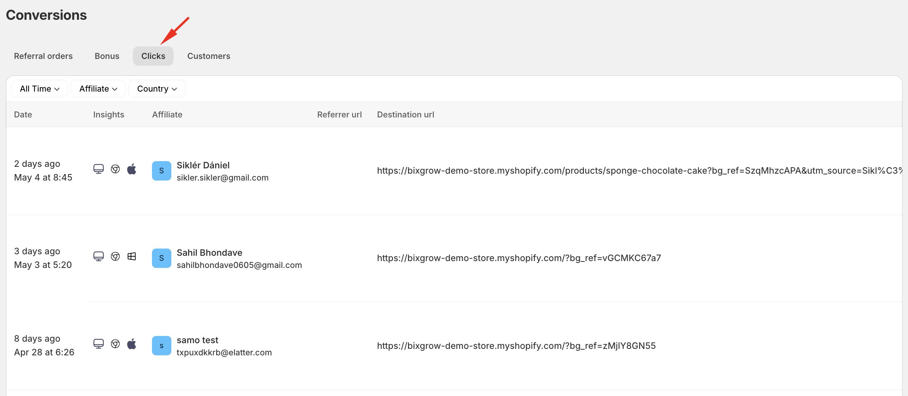908x396 pixels.
Task: Open destination URL ending in zMjlY8GN55
Action: coord(516,346)
